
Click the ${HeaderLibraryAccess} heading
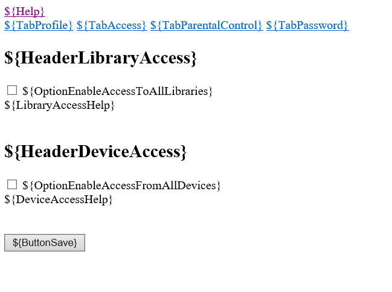click(x=101, y=58)
